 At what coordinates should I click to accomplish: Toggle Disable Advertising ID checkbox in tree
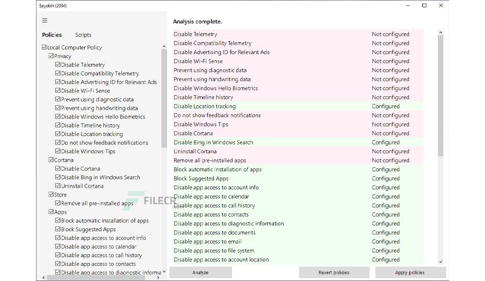point(57,82)
